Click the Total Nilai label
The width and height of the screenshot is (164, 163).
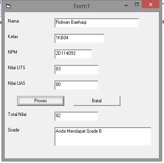[17, 114]
